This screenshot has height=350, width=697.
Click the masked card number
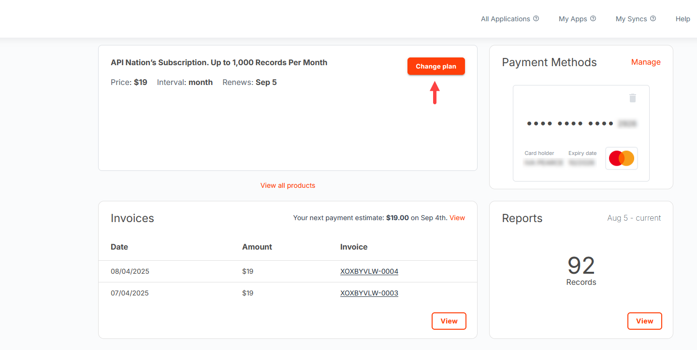(x=581, y=124)
